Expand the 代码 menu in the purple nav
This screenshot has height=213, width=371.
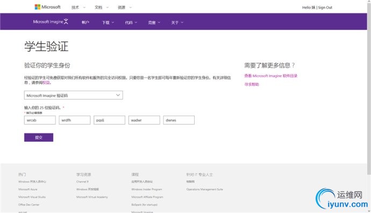pyautogui.click(x=131, y=23)
